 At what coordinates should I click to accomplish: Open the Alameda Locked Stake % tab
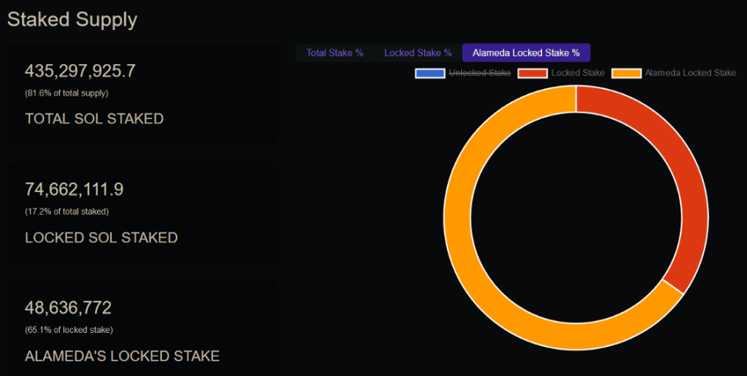click(x=526, y=53)
